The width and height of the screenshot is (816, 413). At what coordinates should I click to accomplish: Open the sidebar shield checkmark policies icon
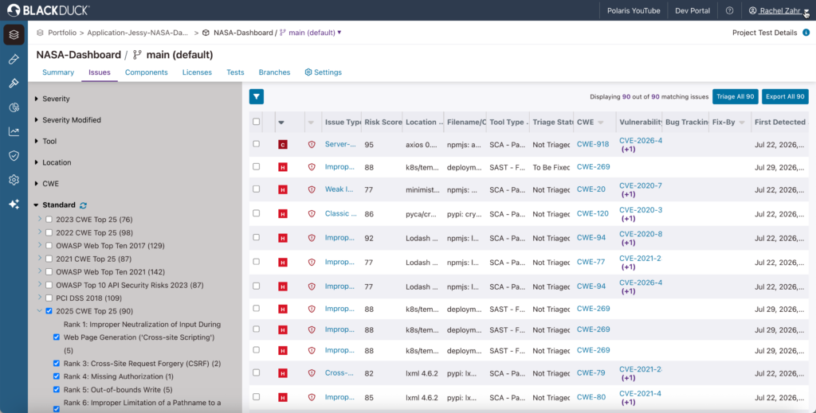click(x=14, y=156)
